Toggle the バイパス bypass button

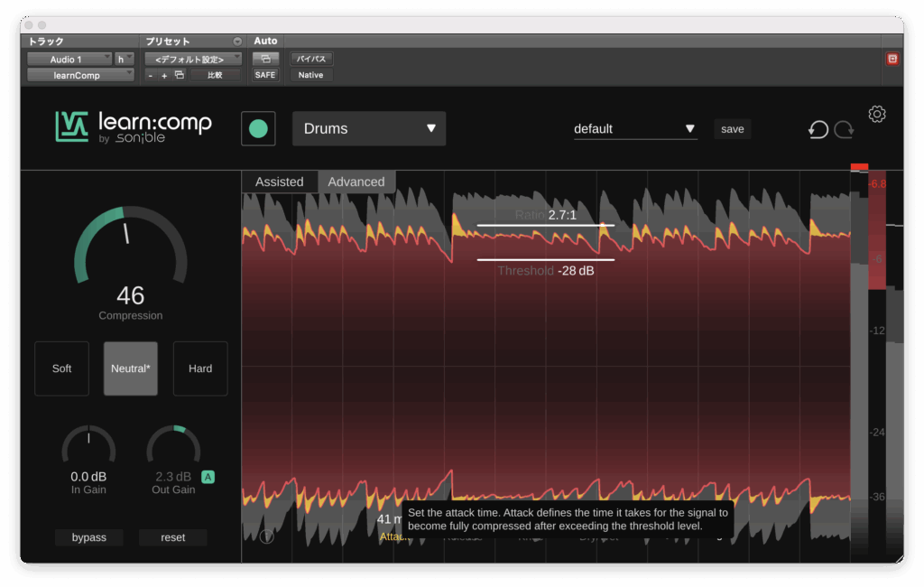[311, 59]
